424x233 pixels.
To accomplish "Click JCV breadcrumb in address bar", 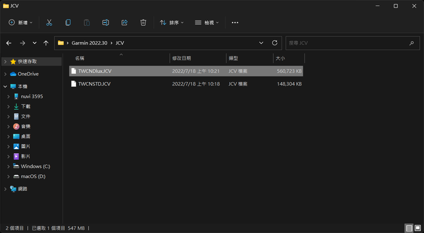I will (x=120, y=43).
